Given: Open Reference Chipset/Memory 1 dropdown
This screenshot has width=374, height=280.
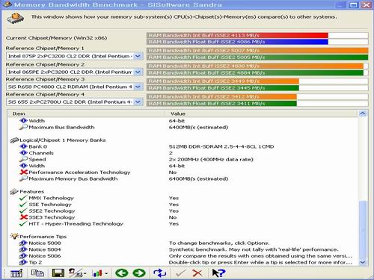Looking at the screenshot, I should tap(138, 56).
